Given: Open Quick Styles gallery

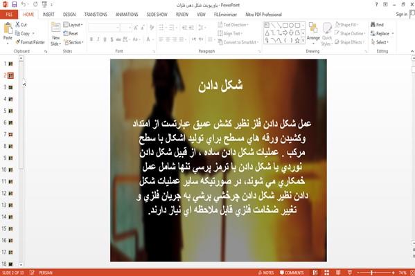Looking at the screenshot, I should 327,35.
